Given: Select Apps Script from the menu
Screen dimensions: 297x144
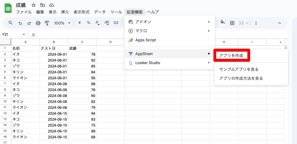Looking at the screenshot, I should point(146,40).
